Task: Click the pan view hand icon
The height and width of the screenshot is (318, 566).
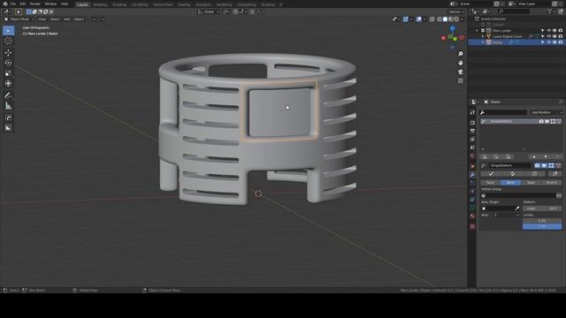Action: (x=461, y=63)
